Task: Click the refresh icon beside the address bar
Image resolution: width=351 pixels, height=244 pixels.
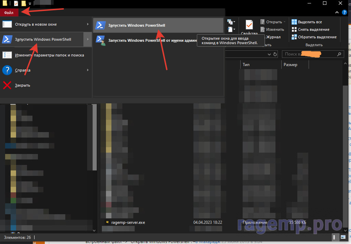Action: [275, 54]
